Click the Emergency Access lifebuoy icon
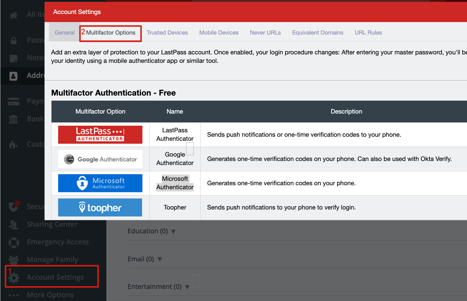The width and height of the screenshot is (467, 301). (14, 242)
